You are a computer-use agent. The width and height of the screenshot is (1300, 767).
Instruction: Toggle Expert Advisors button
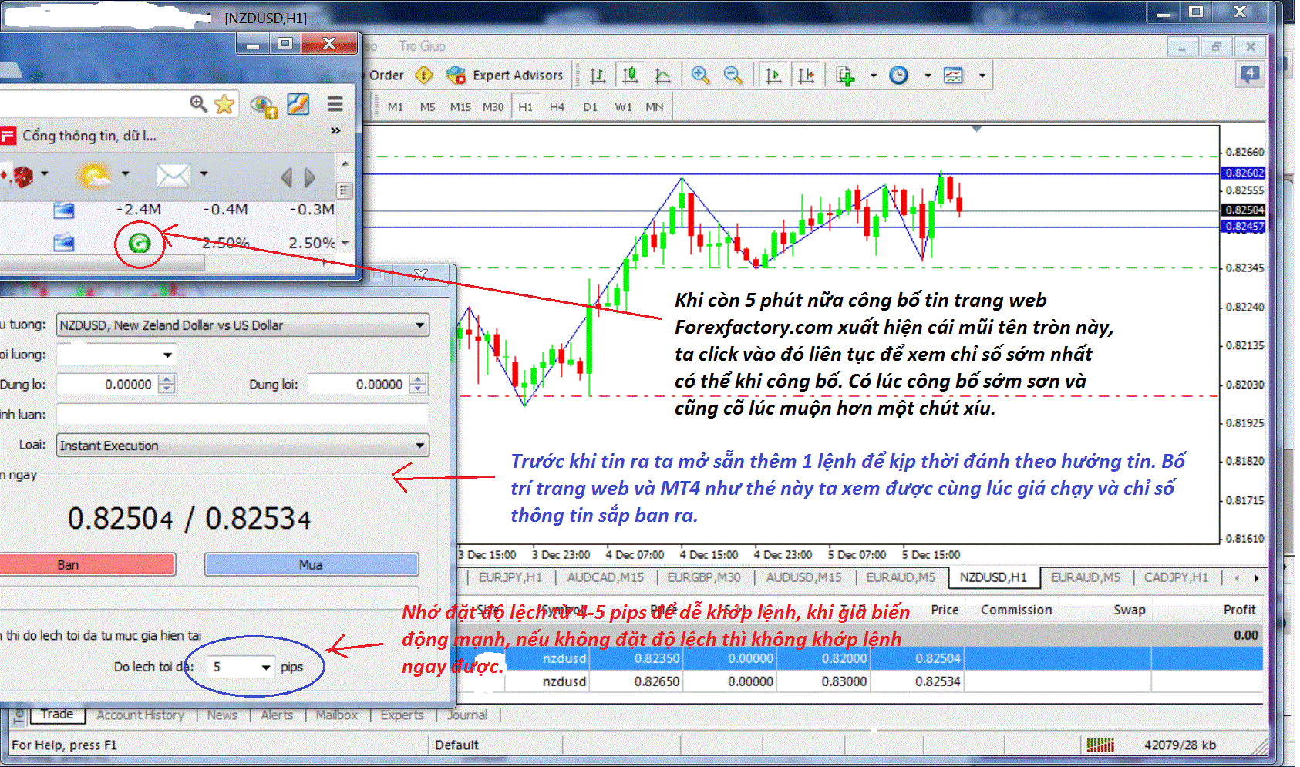click(505, 75)
